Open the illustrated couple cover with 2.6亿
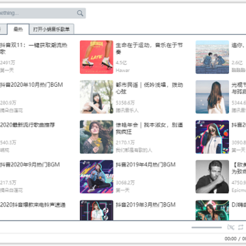Image resolution: width=246 pixels, height=246 pixels. click(213, 57)
